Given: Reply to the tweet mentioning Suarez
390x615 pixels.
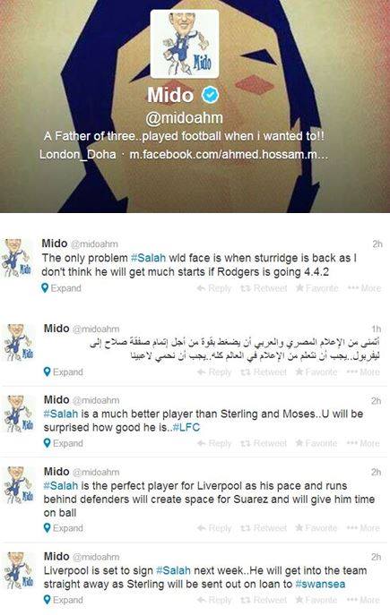Looking at the screenshot, I should click(214, 528).
